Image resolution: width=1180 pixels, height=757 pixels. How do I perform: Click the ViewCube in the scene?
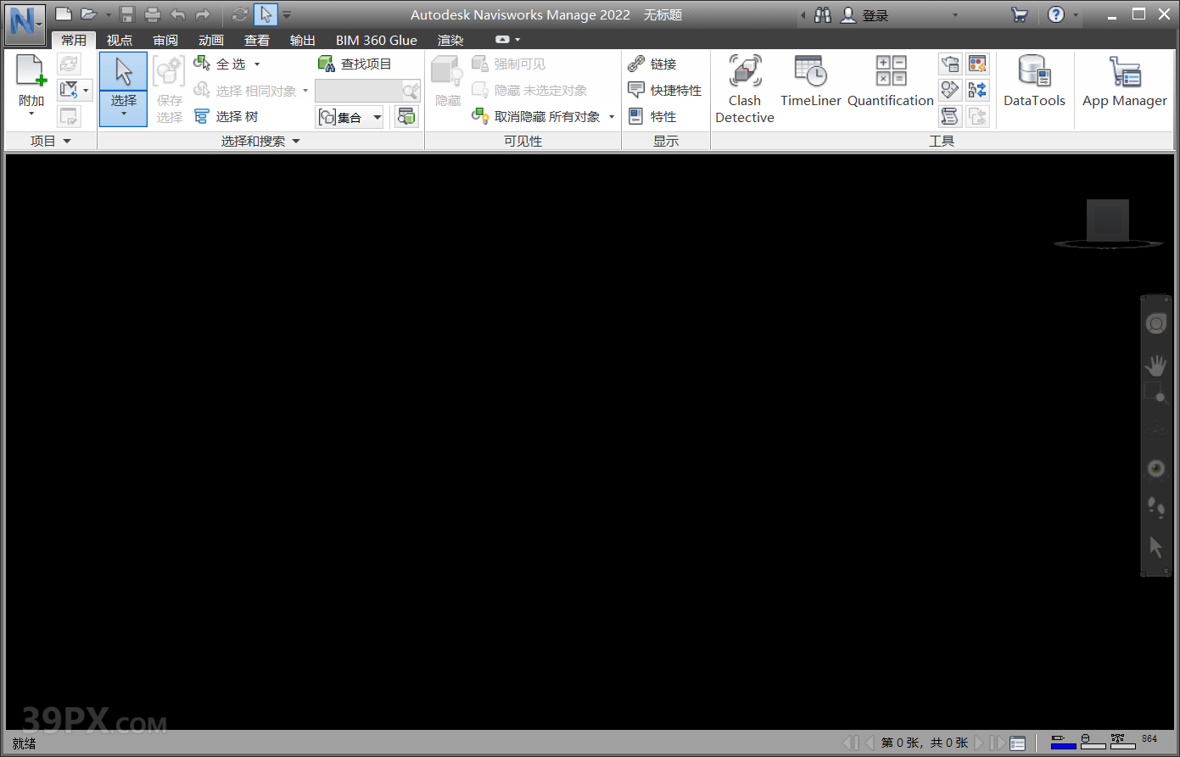click(1107, 220)
